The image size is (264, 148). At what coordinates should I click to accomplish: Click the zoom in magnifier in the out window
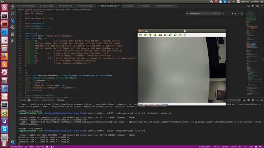[x=170, y=35]
